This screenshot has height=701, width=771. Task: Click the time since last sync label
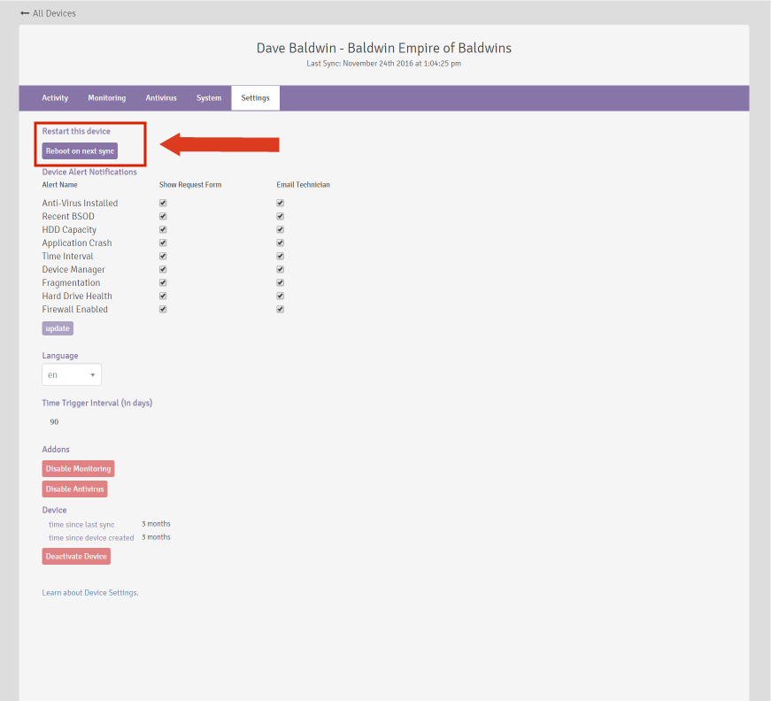[81, 525]
